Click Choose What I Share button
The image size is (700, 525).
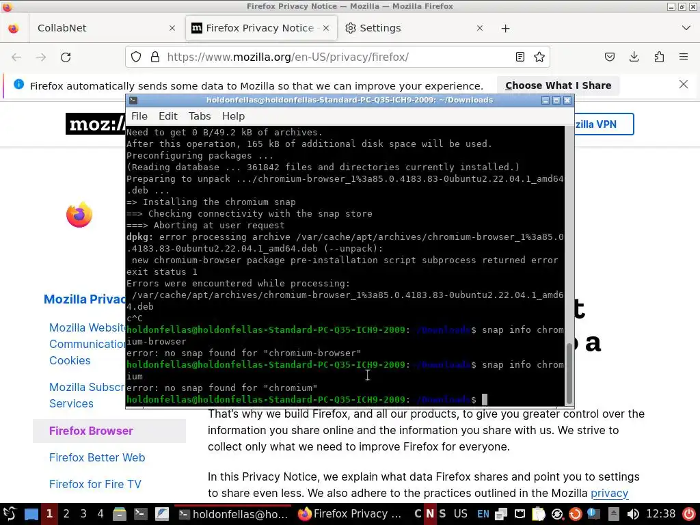(x=558, y=85)
